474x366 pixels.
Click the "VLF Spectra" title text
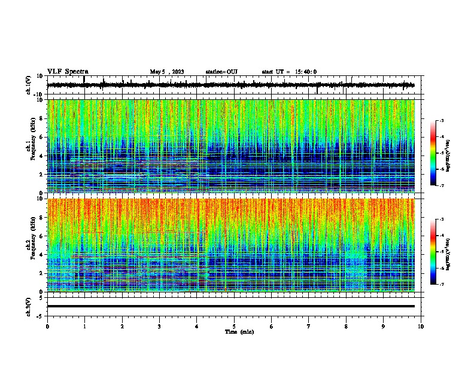68,72
